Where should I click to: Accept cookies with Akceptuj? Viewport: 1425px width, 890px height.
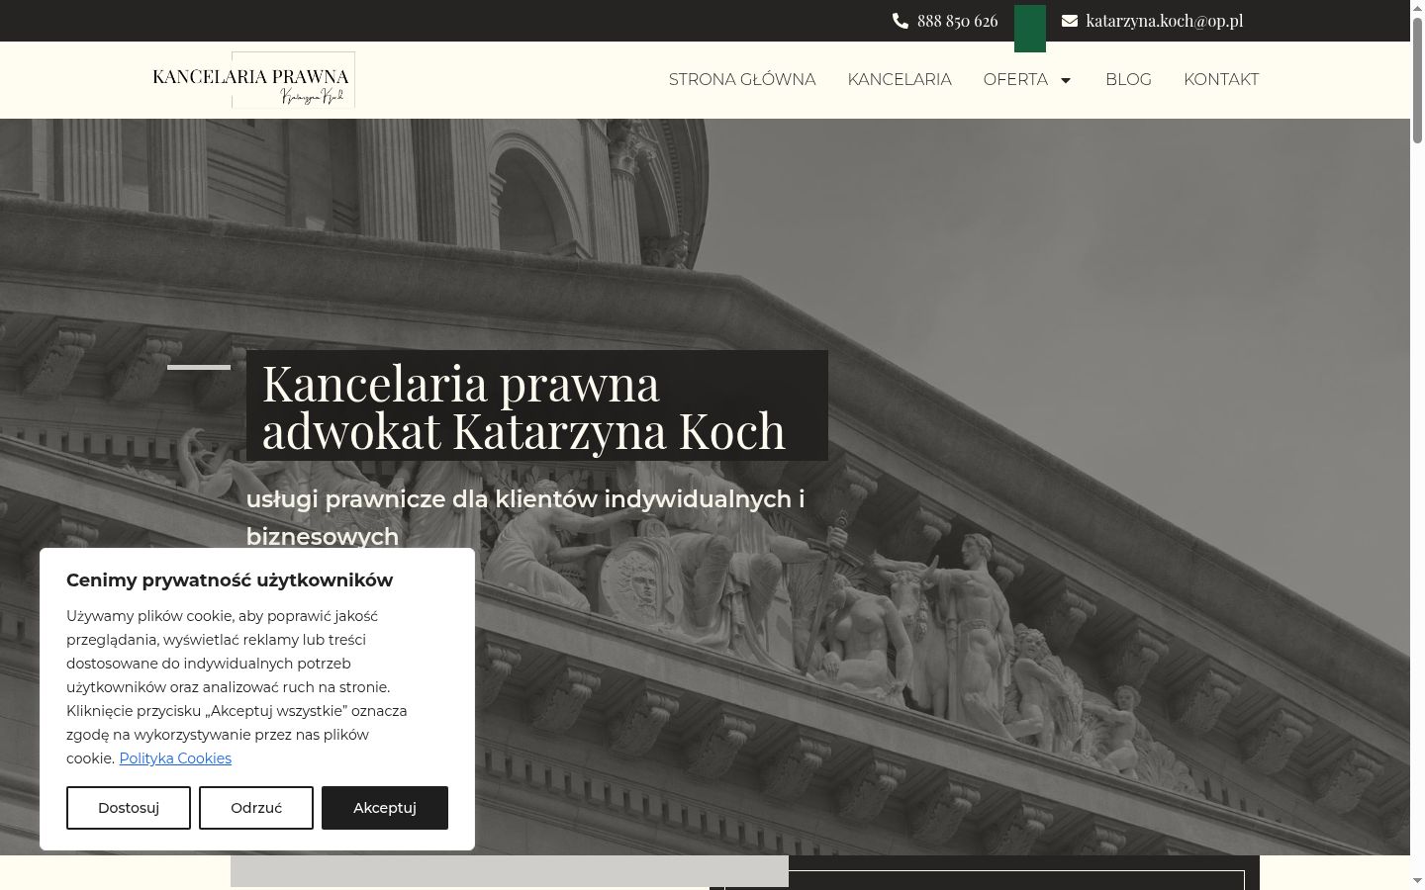pyautogui.click(x=385, y=808)
